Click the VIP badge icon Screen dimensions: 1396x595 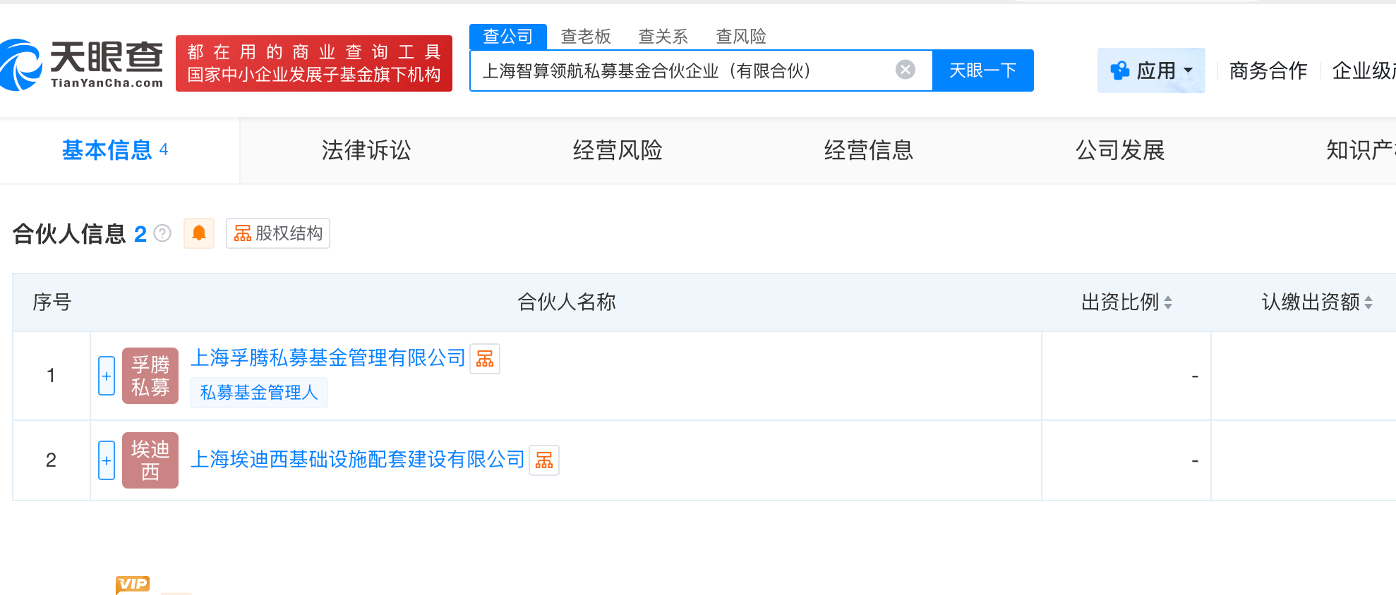133,584
